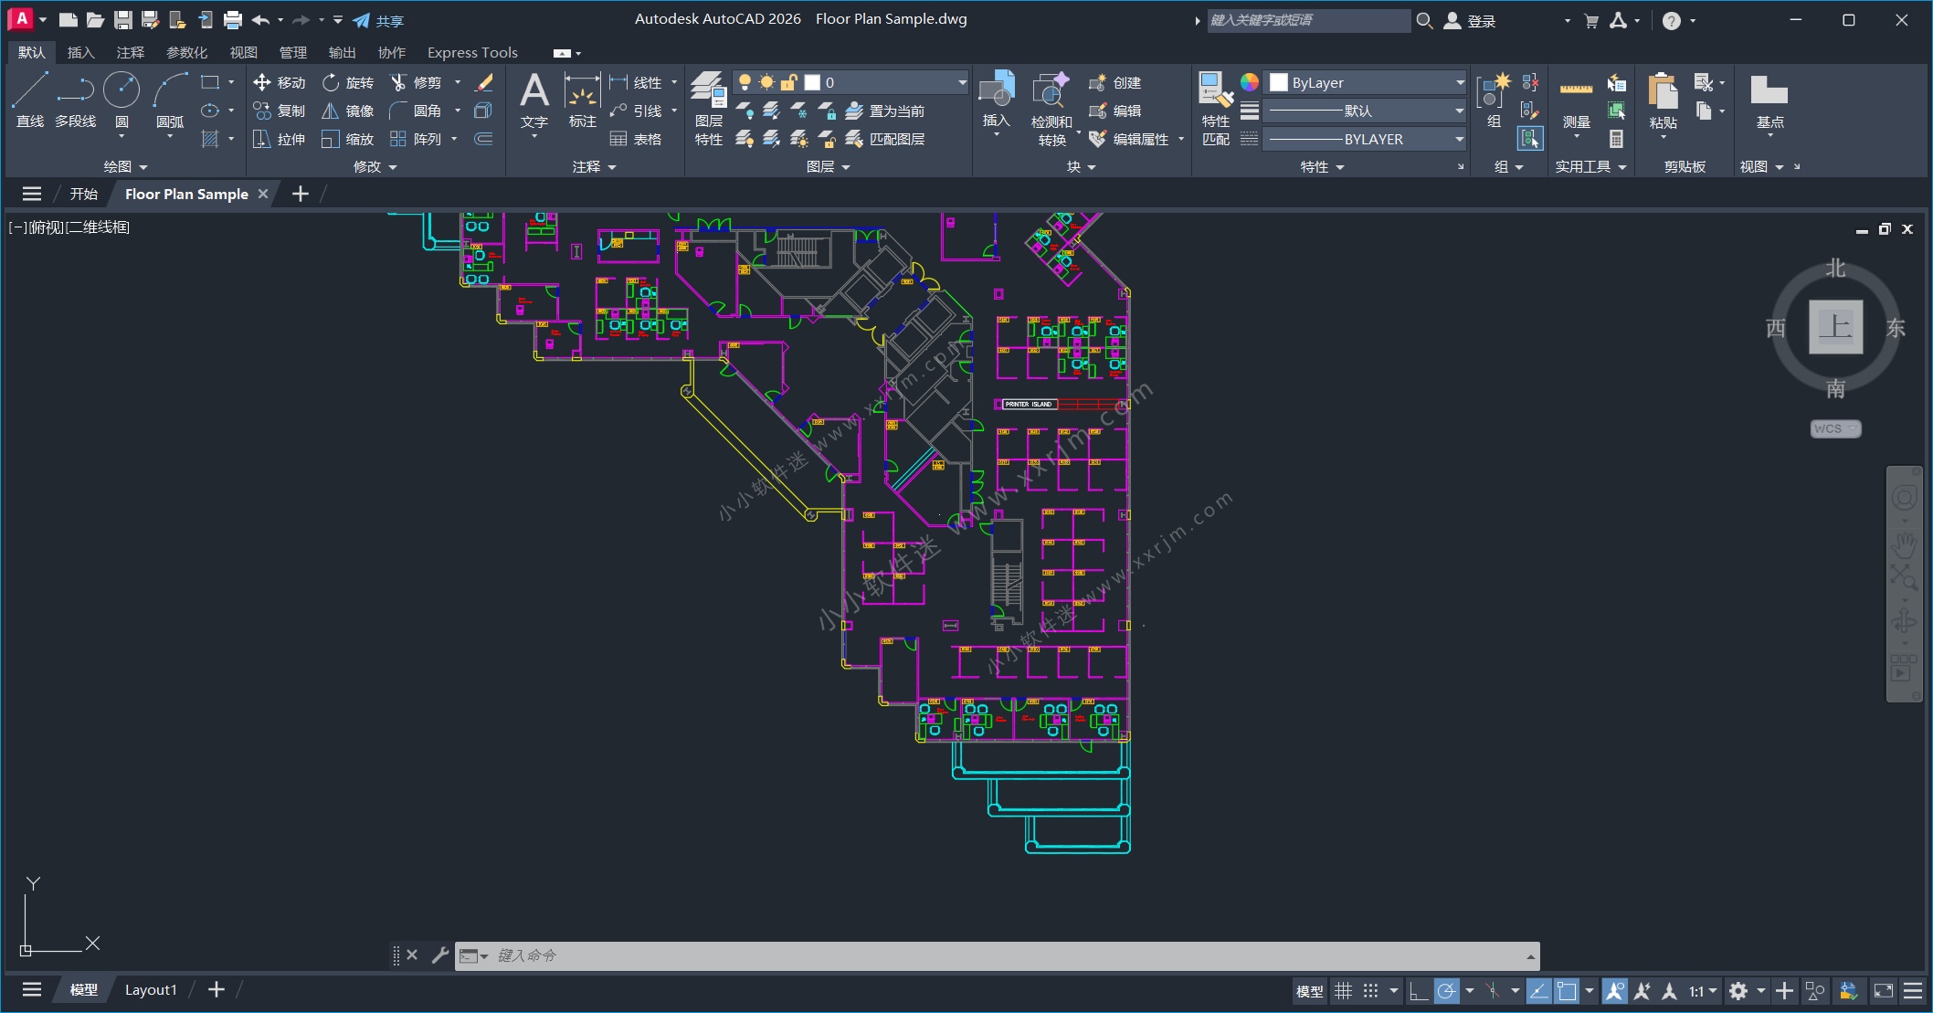
Task: Click the white layer color swatch
Action: (812, 82)
